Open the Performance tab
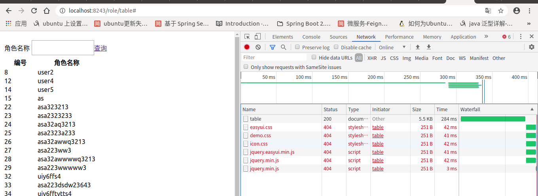538x196 pixels. [x=399, y=37]
